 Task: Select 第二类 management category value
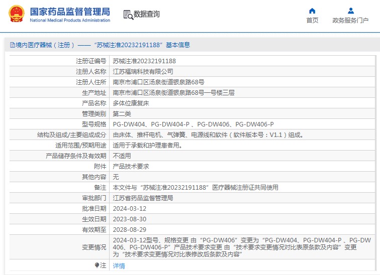coord(122,114)
